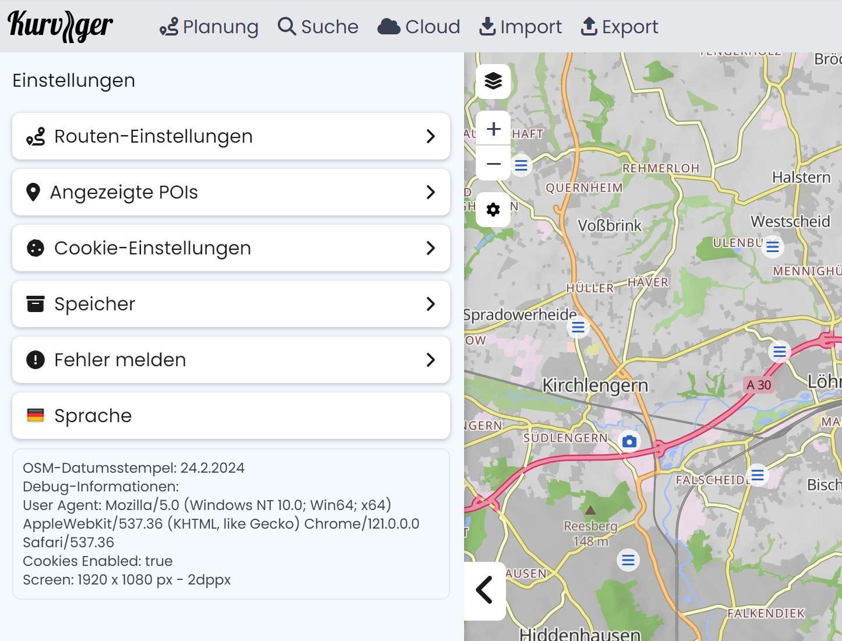Image resolution: width=842 pixels, height=641 pixels.
Task: Click the Kurviger logo
Action: tap(60, 27)
